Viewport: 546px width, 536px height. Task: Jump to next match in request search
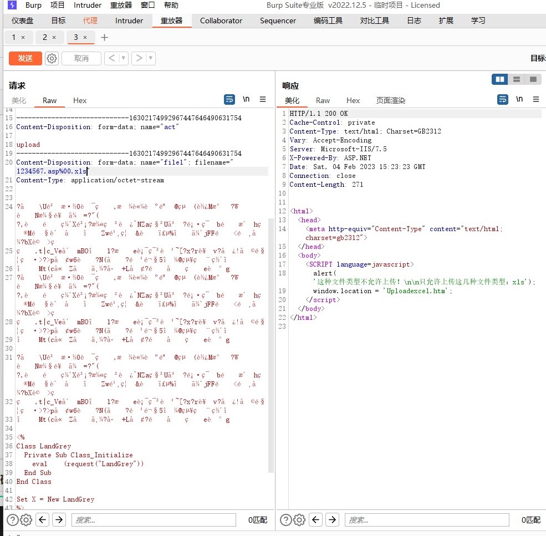(59, 520)
